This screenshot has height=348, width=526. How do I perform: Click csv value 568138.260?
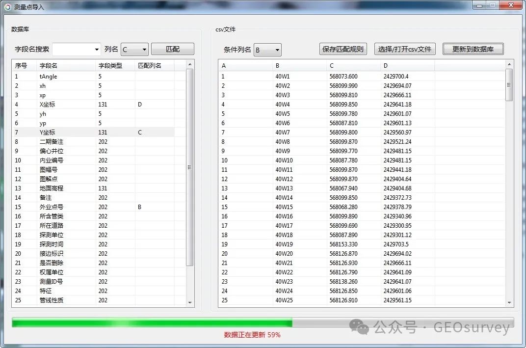coord(343,282)
